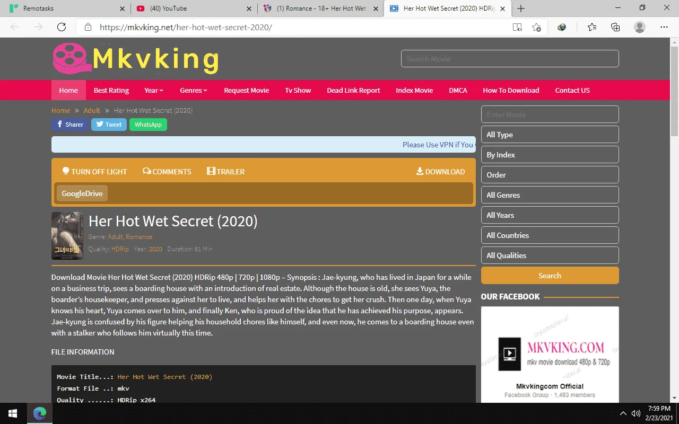This screenshot has width=679, height=424.
Task: Open the All Years dropdown
Action: click(x=550, y=215)
